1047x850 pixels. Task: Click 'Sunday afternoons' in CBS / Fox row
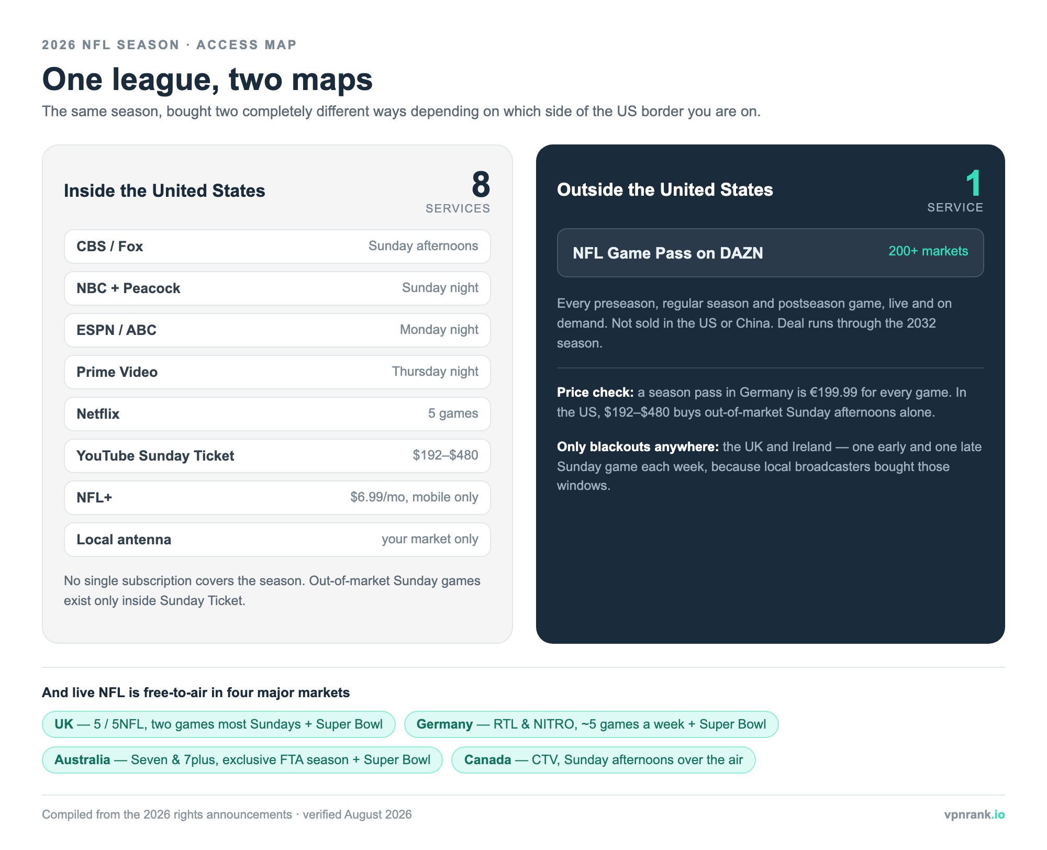[423, 246]
